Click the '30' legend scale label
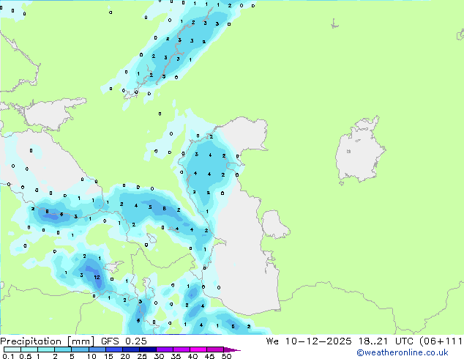Viewport: 464px width, 359px height. point(159,356)
